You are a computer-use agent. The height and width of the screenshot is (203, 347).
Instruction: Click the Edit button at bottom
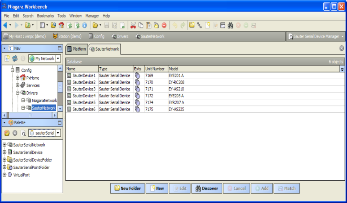point(180,188)
